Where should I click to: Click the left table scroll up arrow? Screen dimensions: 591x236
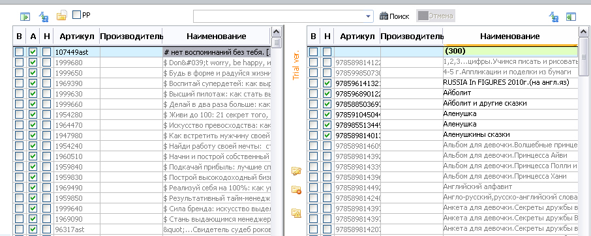point(277,33)
